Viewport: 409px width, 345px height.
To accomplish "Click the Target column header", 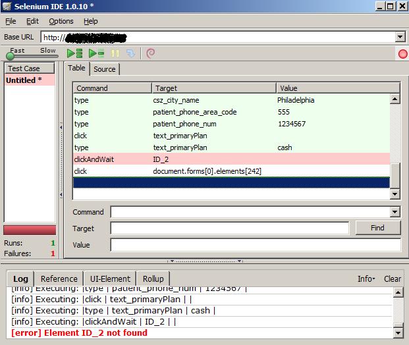I will pos(214,88).
